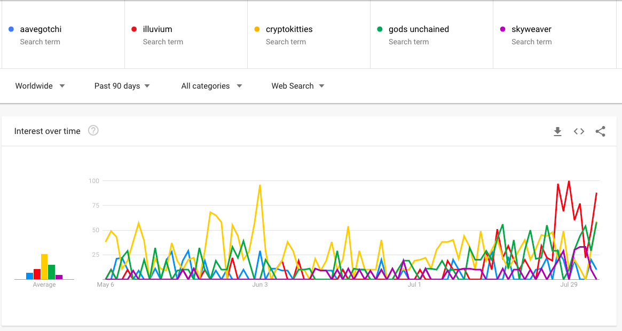Click the Jul 1 axis label
The image size is (622, 331).
pyautogui.click(x=414, y=285)
